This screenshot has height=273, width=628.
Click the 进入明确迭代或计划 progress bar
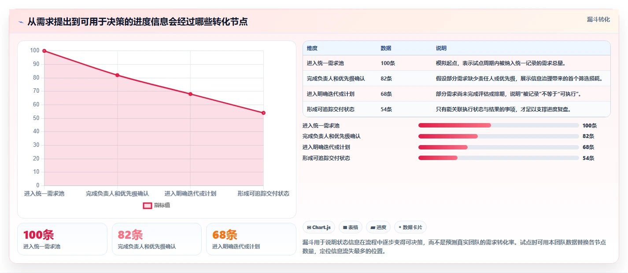coord(499,147)
